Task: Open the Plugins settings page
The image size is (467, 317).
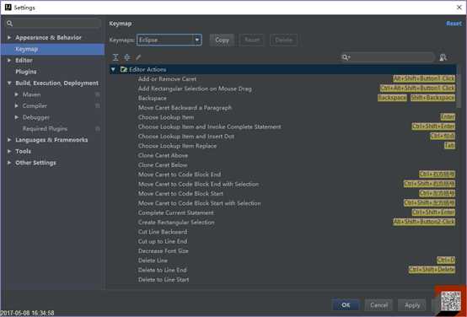Action: click(26, 72)
